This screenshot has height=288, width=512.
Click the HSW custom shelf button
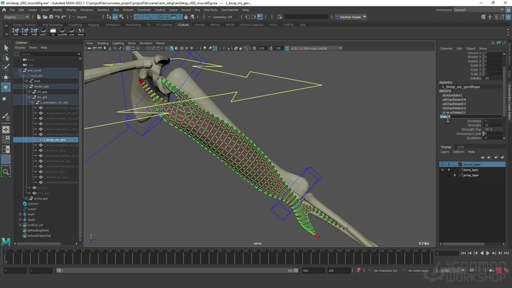[x=34, y=31]
